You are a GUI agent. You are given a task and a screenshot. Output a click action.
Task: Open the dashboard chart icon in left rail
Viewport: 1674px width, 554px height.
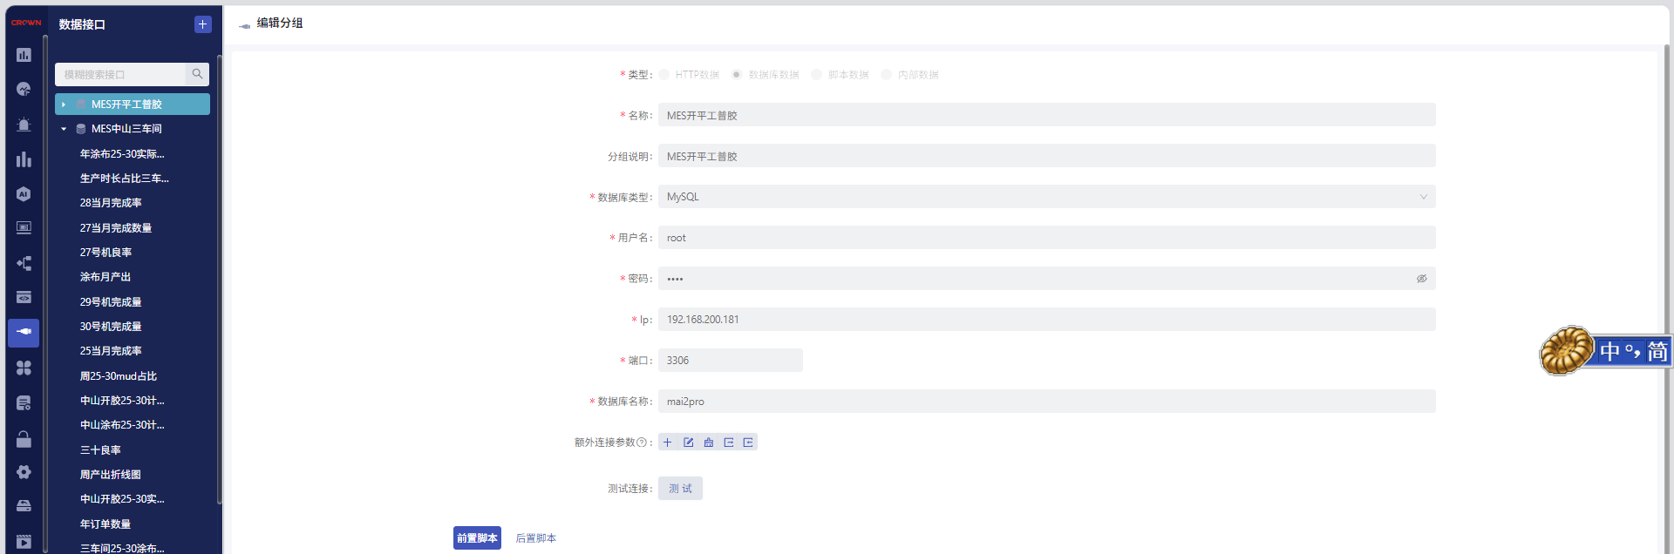tap(24, 55)
